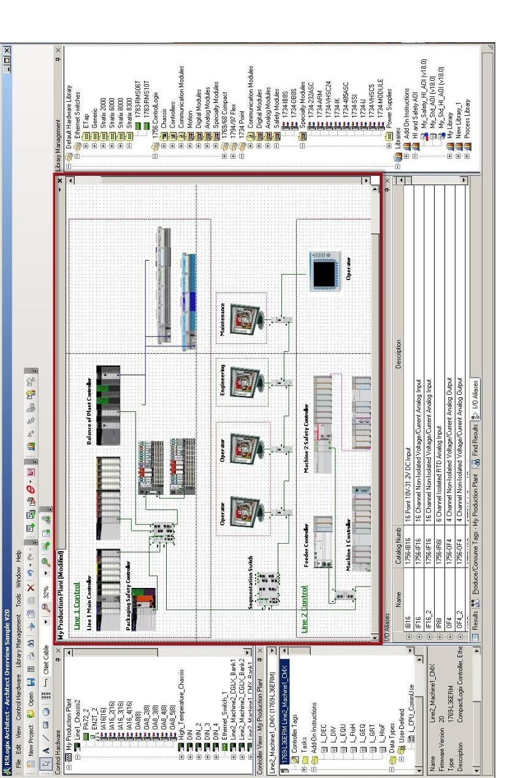Screen dimensions: 507x778
Task: Click the Line 2 Control heading in diagram
Action: pos(303,610)
